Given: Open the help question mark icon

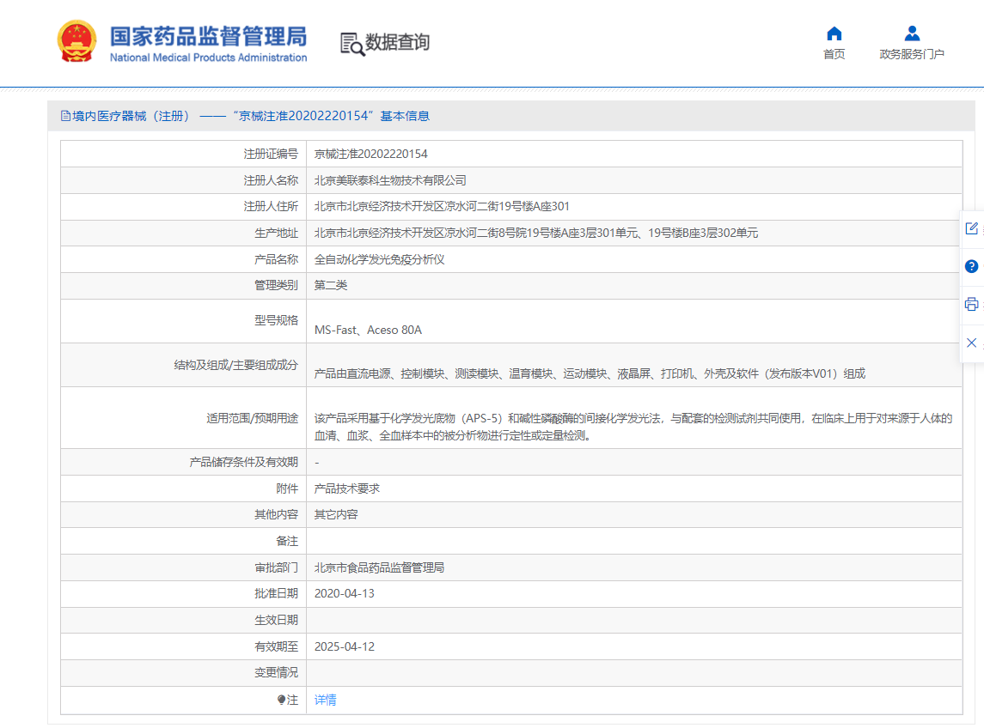Looking at the screenshot, I should (x=971, y=266).
